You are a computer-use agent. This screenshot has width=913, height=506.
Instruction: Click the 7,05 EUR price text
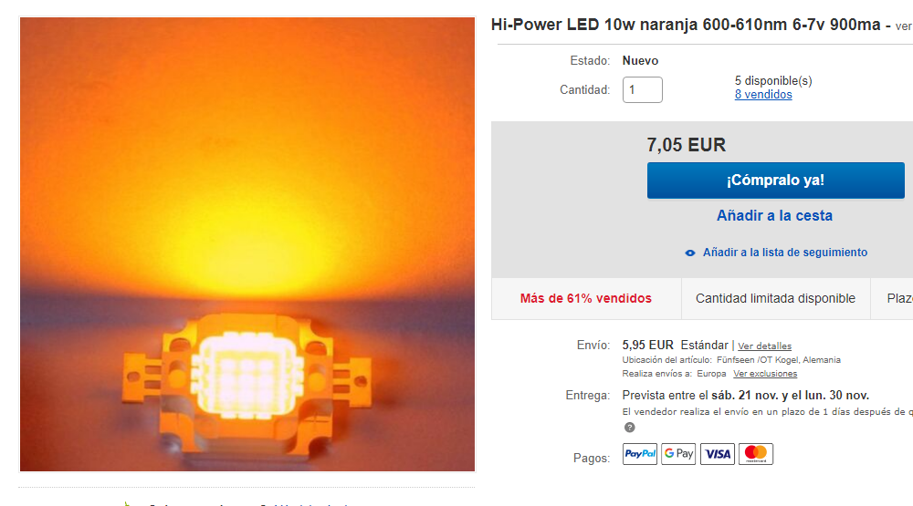pos(687,145)
